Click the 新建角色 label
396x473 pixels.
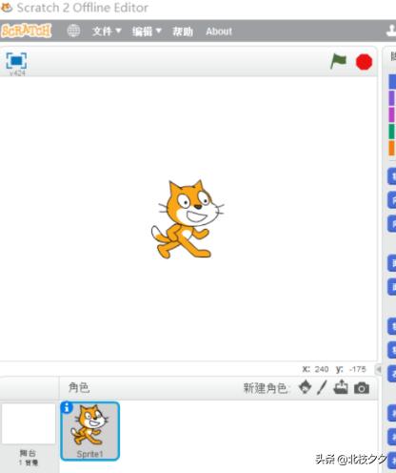pyautogui.click(x=266, y=388)
